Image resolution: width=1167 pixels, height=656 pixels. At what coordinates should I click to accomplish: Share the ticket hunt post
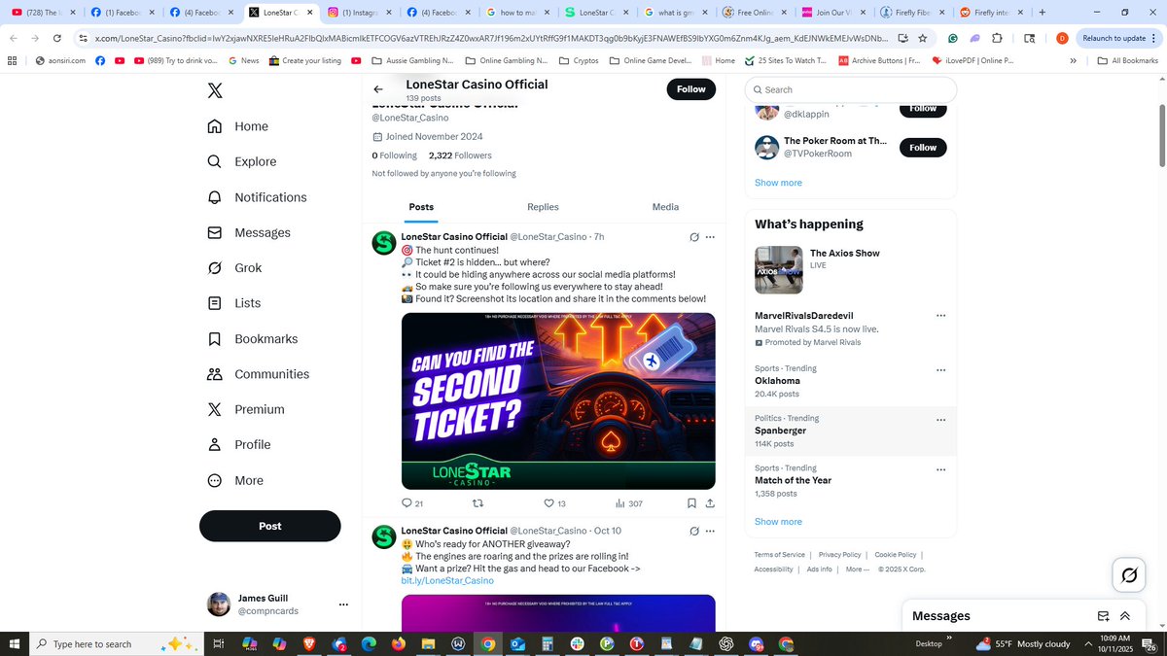(x=710, y=503)
